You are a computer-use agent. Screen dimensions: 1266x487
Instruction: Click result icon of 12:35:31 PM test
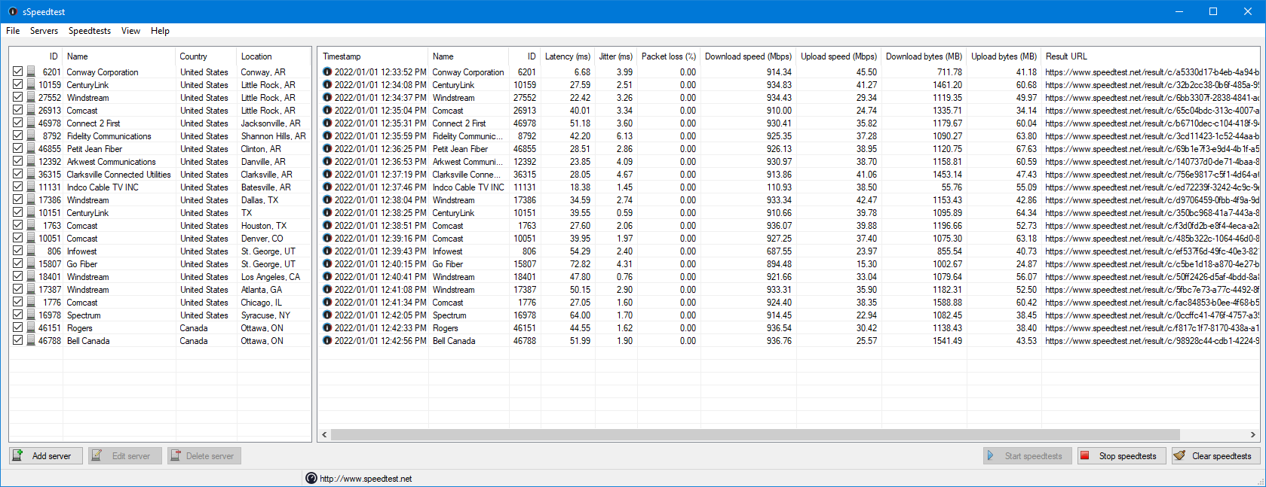click(x=327, y=123)
